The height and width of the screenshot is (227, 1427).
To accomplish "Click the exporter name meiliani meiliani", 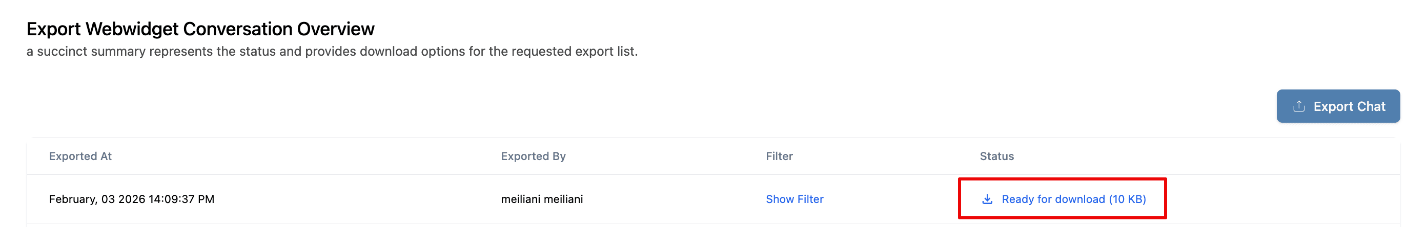I will coord(542,199).
